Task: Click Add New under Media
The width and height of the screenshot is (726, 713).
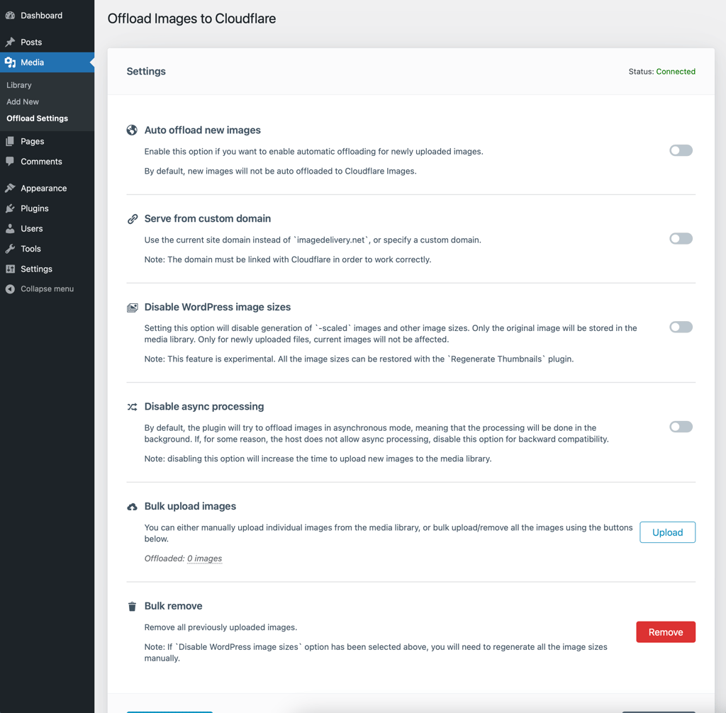Action: 23,102
